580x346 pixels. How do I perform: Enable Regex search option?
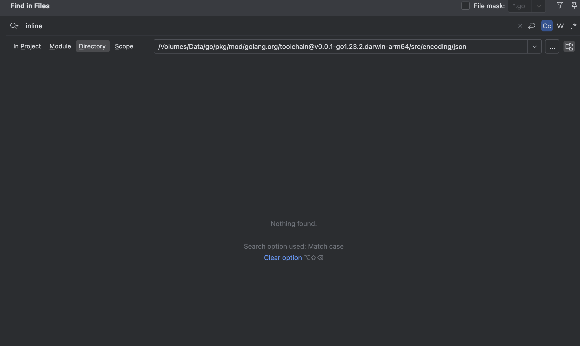574,26
